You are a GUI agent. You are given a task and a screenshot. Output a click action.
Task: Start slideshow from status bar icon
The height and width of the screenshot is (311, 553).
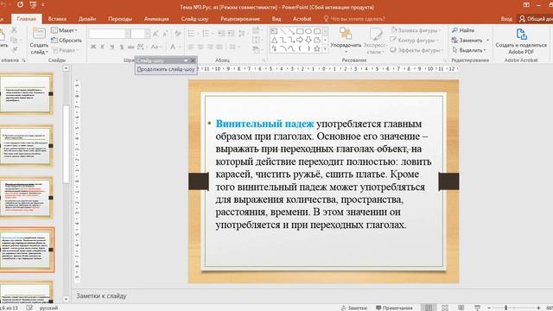pos(477,308)
